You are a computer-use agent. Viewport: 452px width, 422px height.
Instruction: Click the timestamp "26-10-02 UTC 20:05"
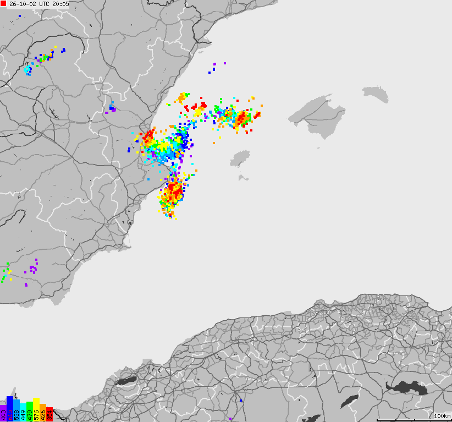(39, 4)
